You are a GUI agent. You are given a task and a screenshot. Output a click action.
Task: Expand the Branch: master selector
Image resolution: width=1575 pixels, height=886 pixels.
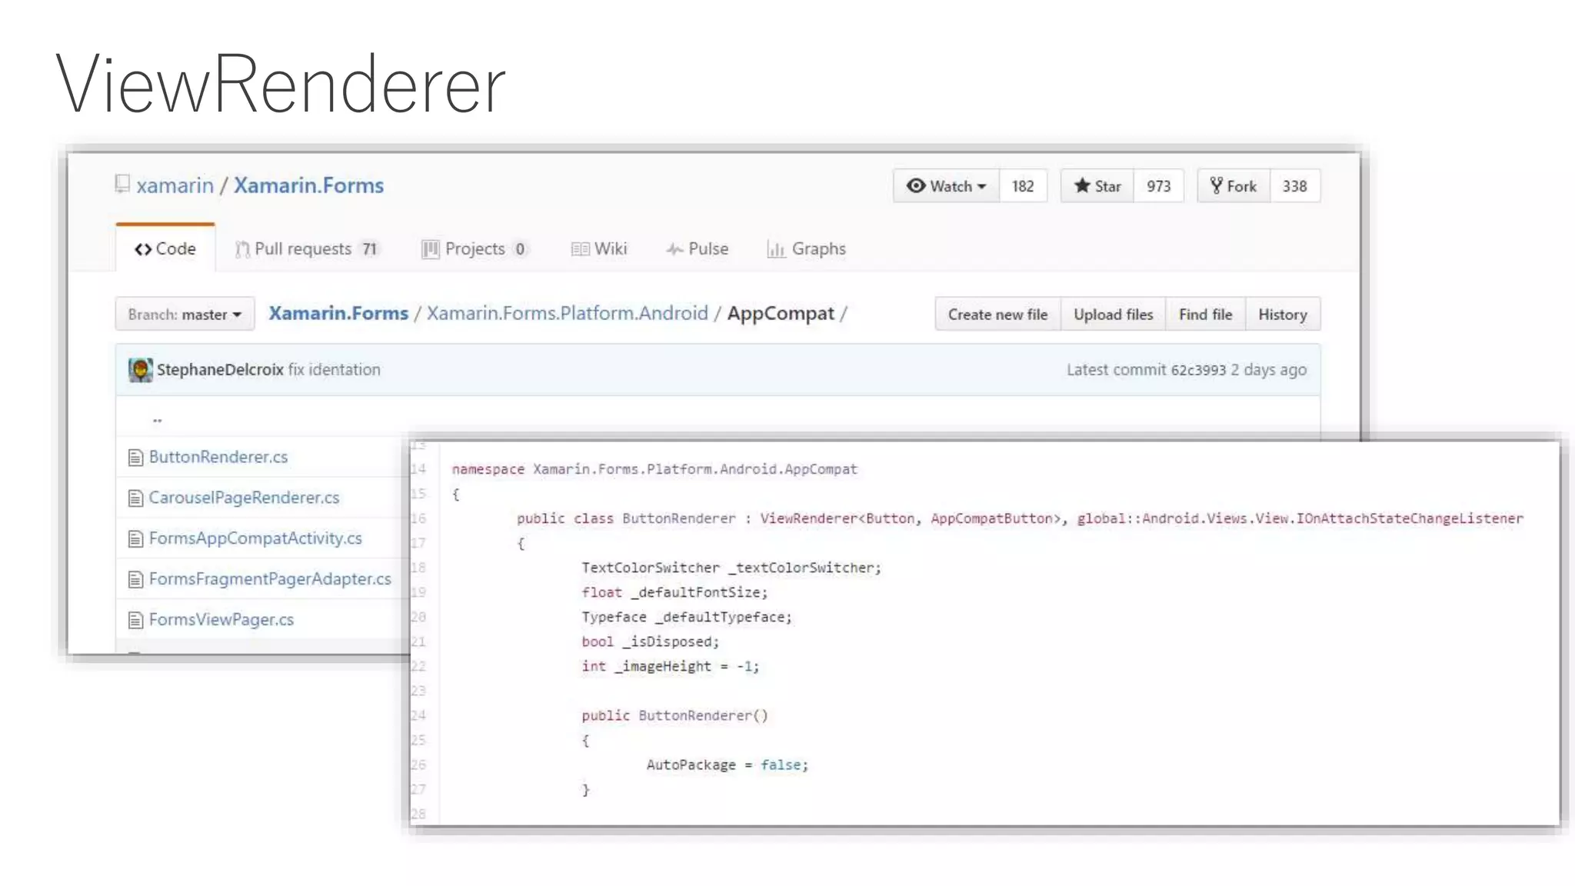tap(185, 315)
